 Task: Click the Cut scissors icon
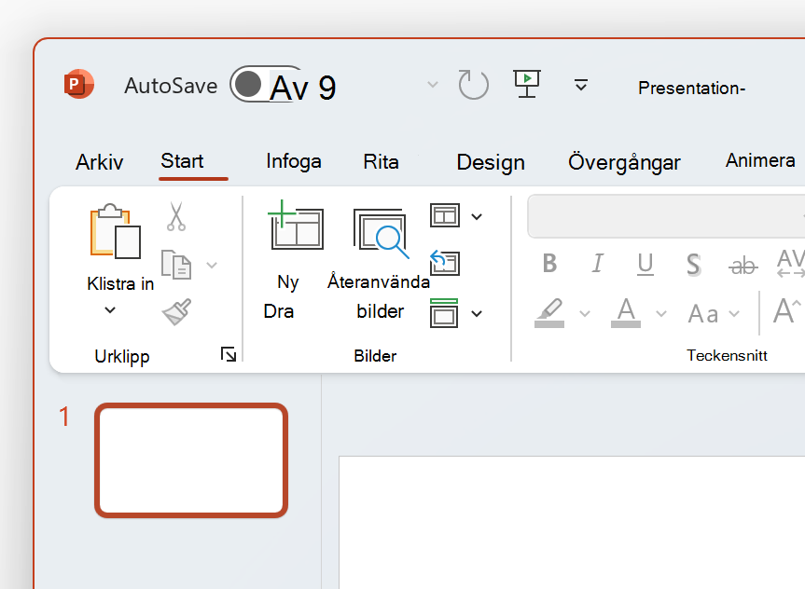pyautogui.click(x=176, y=216)
